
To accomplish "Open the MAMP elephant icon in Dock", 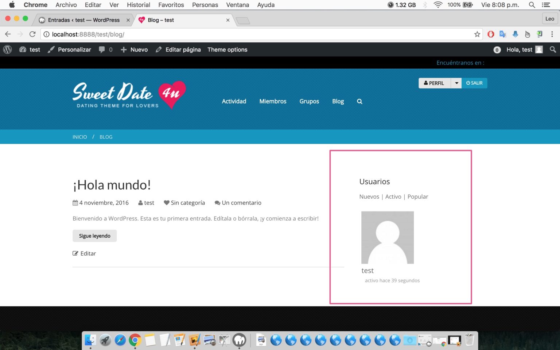I will pyautogui.click(x=240, y=340).
